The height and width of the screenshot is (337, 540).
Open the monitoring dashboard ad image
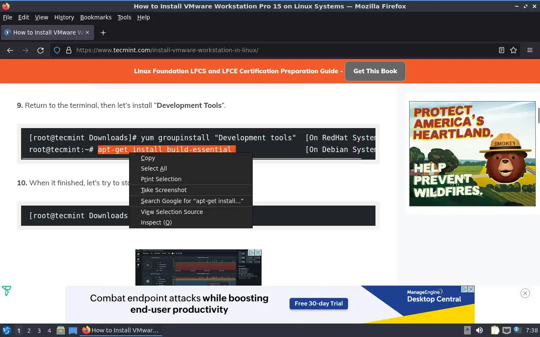198,267
